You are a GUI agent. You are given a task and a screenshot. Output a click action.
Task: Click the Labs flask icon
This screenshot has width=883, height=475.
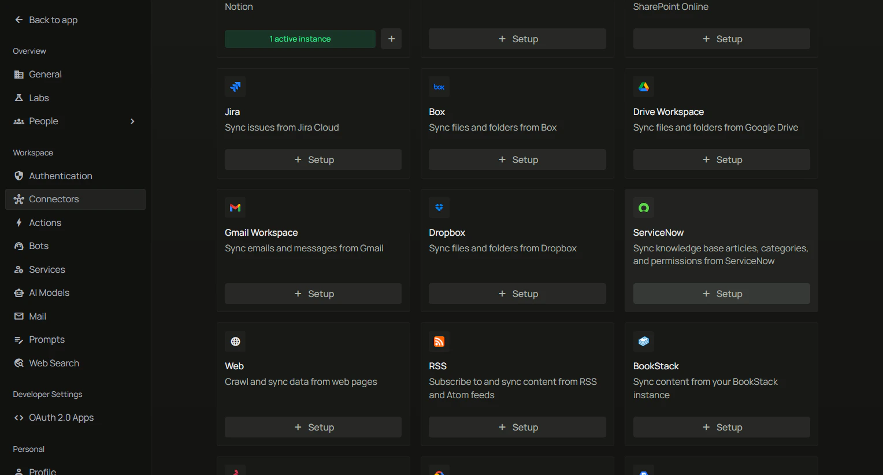pyautogui.click(x=19, y=98)
